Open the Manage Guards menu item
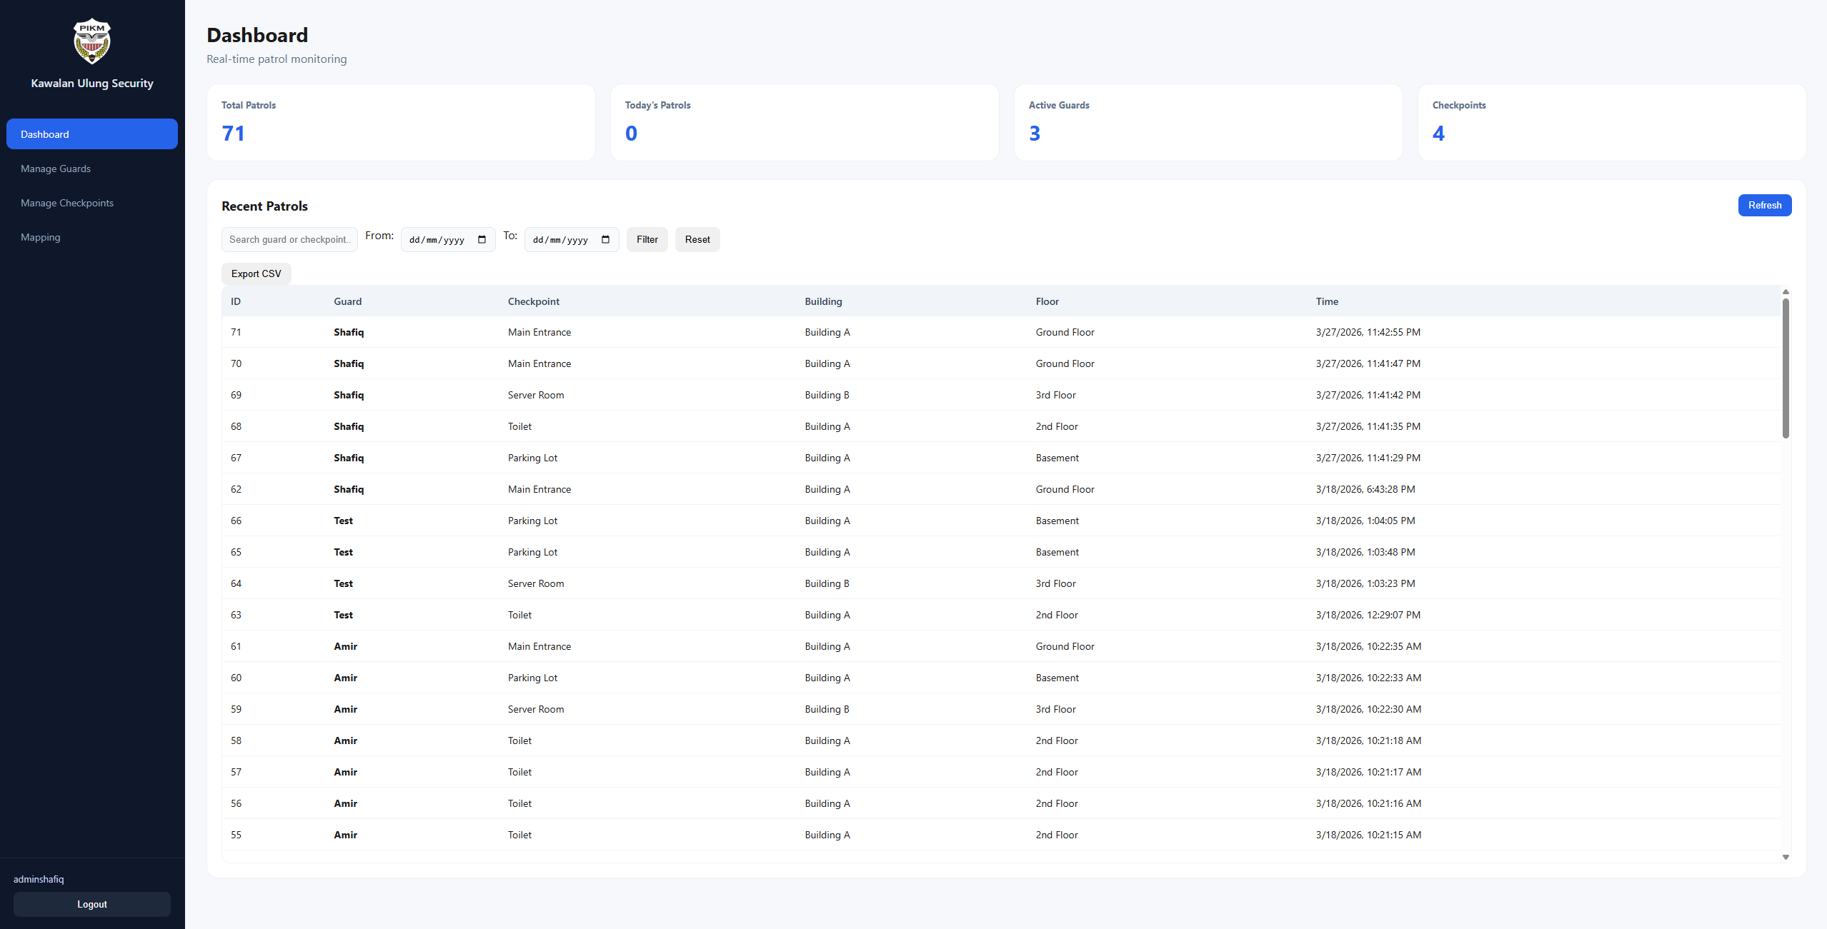Image resolution: width=1827 pixels, height=929 pixels. 56,169
